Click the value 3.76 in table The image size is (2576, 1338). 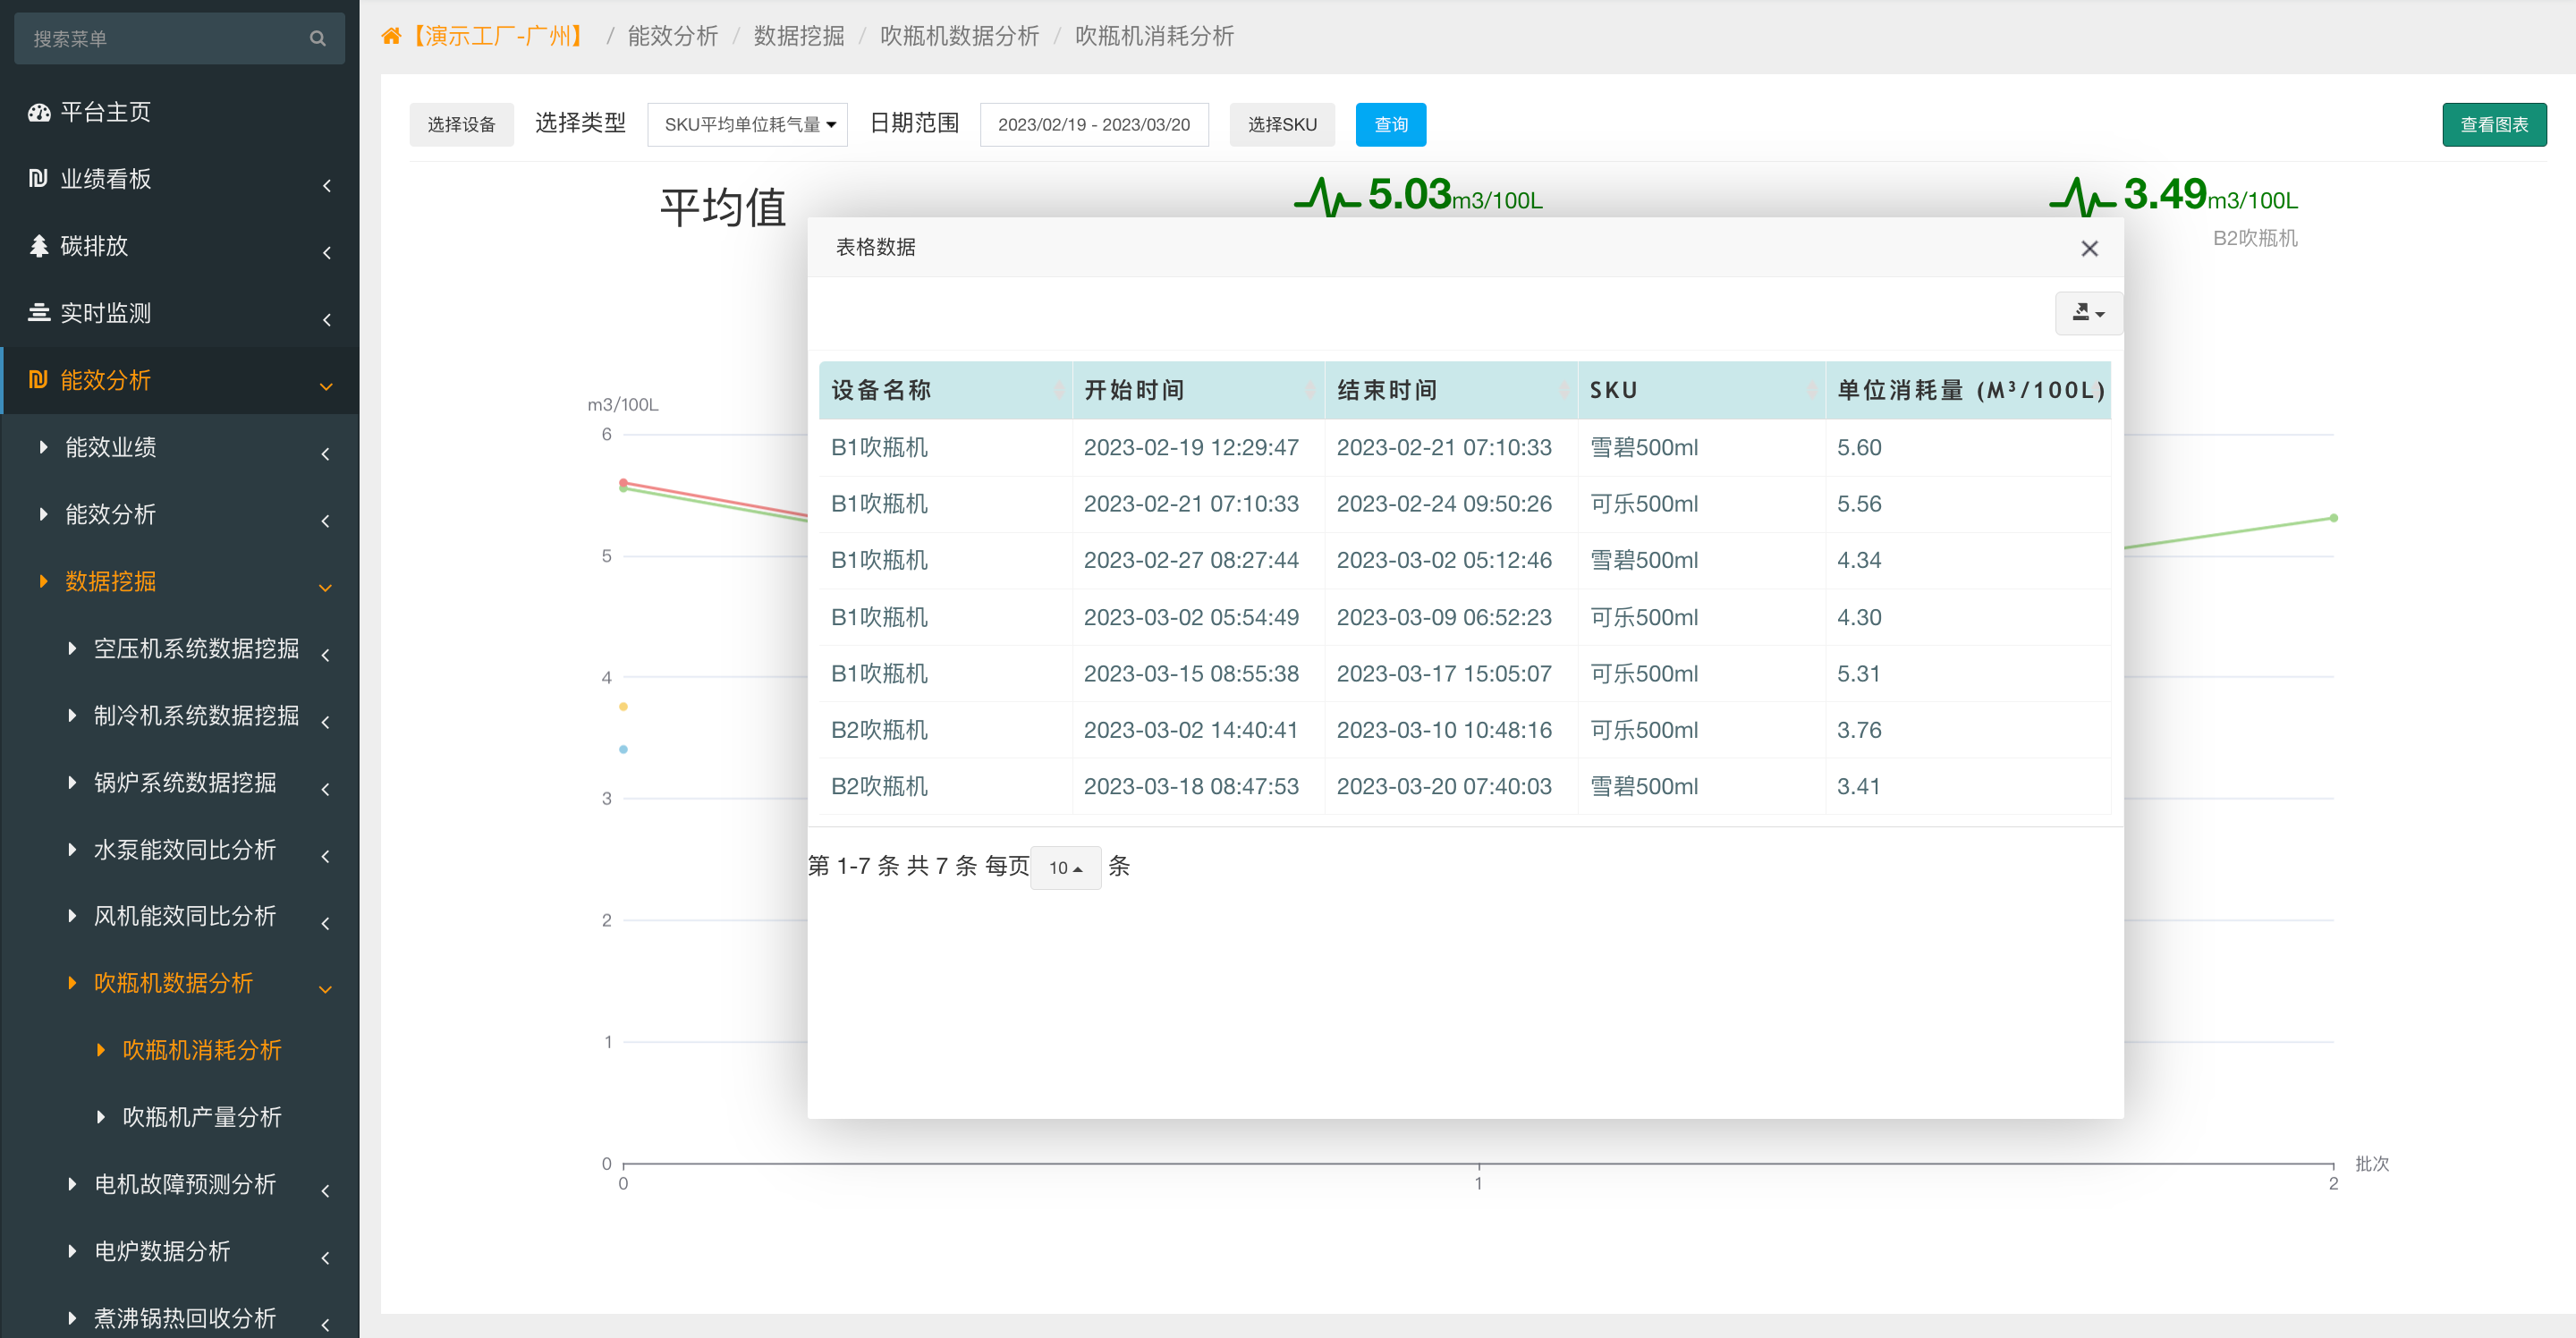pos(1859,730)
